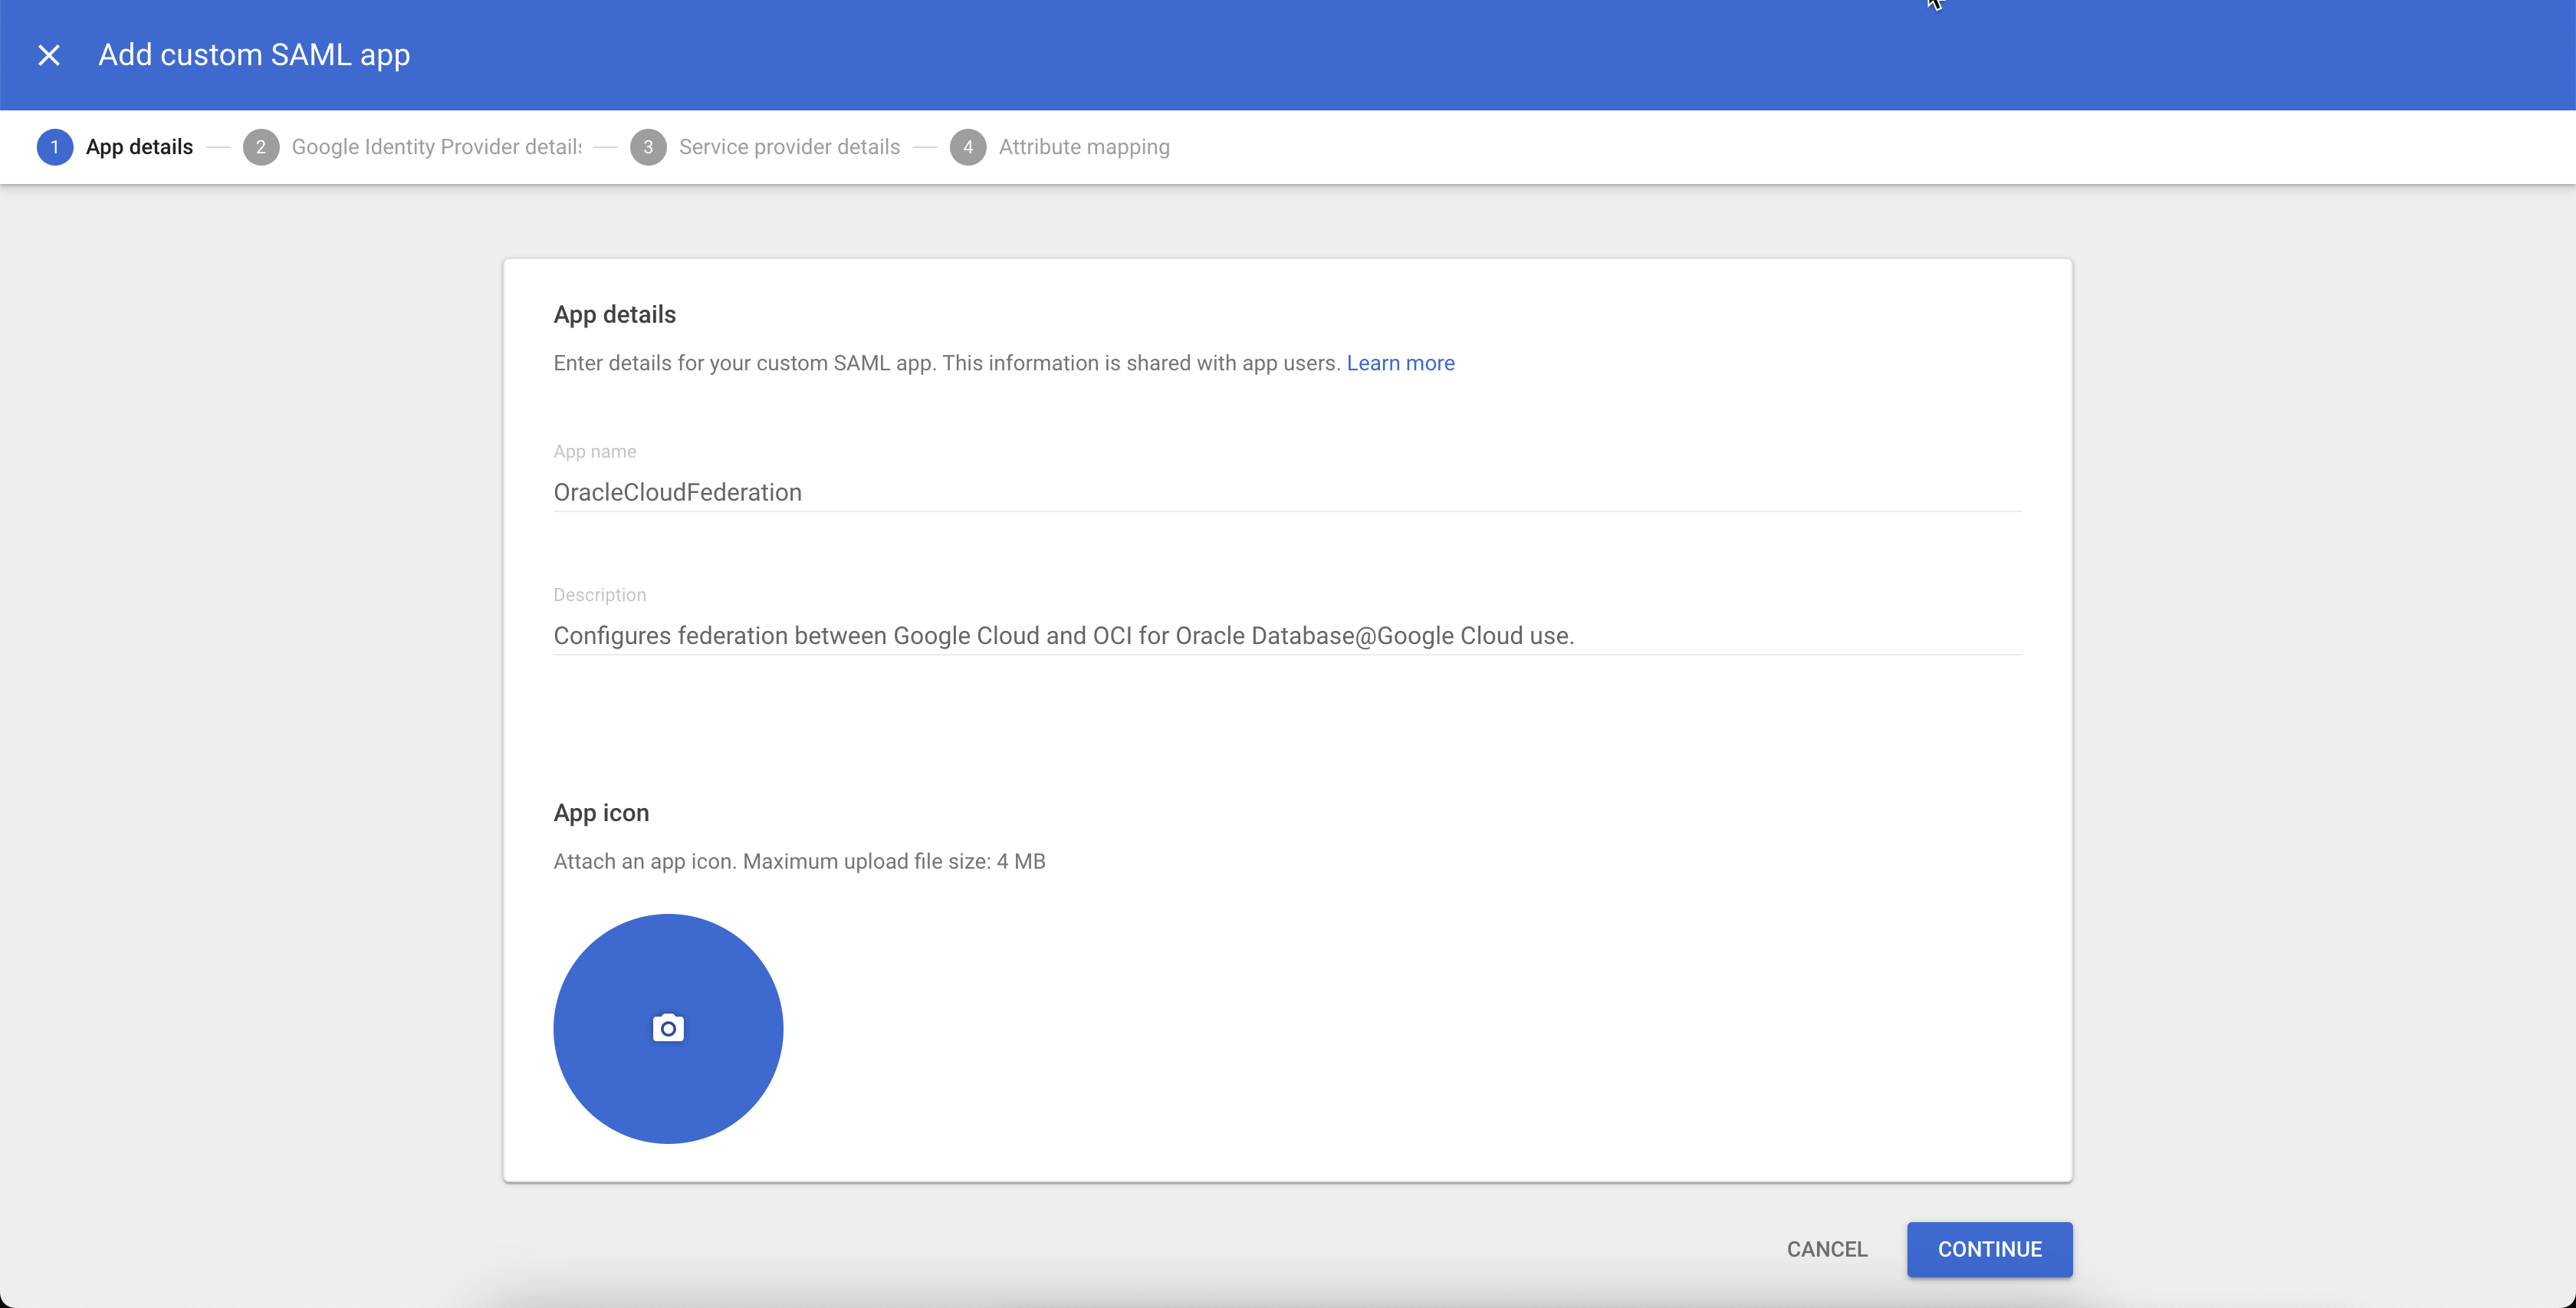Jump to Attribute mapping step
Screen dimensions: 2576x1308
coord(1084,146)
